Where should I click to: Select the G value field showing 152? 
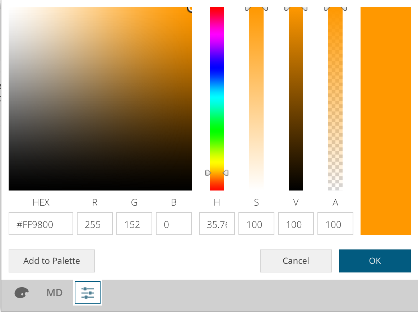(134, 224)
